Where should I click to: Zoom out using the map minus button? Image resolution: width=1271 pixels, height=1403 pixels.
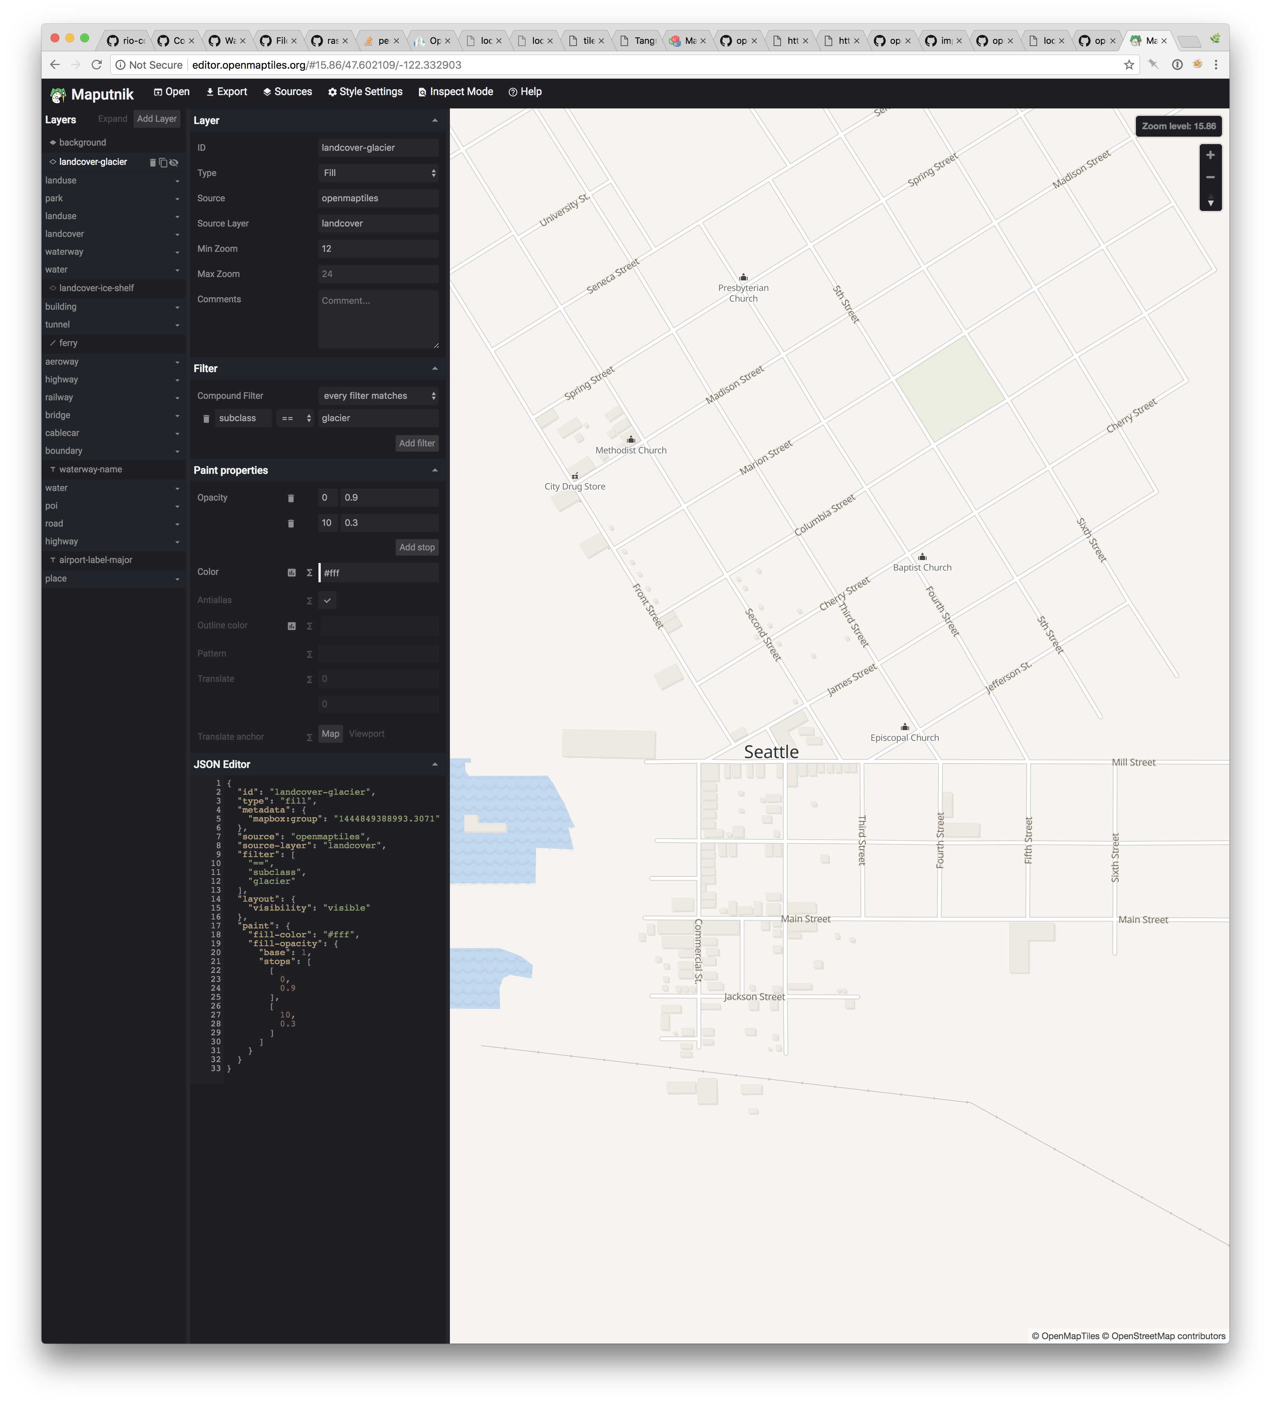click(x=1210, y=178)
